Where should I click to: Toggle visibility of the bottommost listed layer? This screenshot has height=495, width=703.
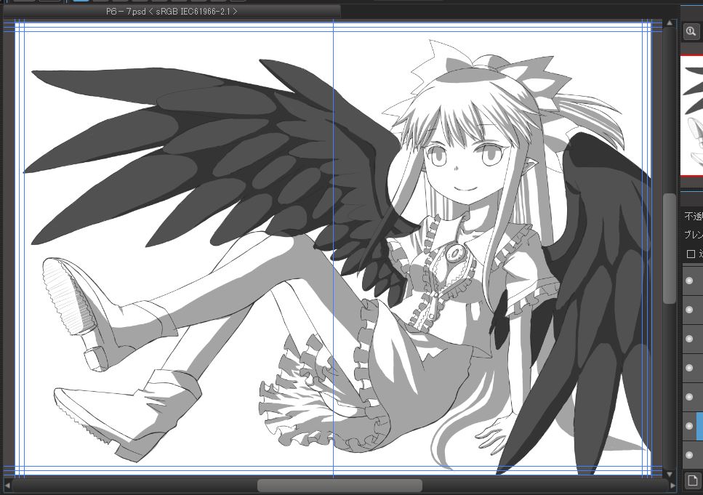click(689, 455)
